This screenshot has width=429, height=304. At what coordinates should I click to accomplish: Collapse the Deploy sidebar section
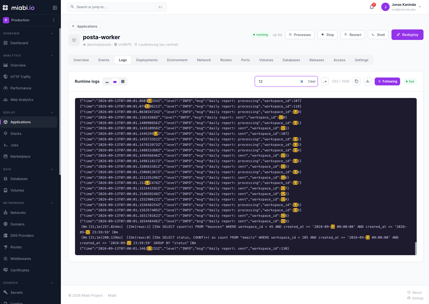pos(52,112)
